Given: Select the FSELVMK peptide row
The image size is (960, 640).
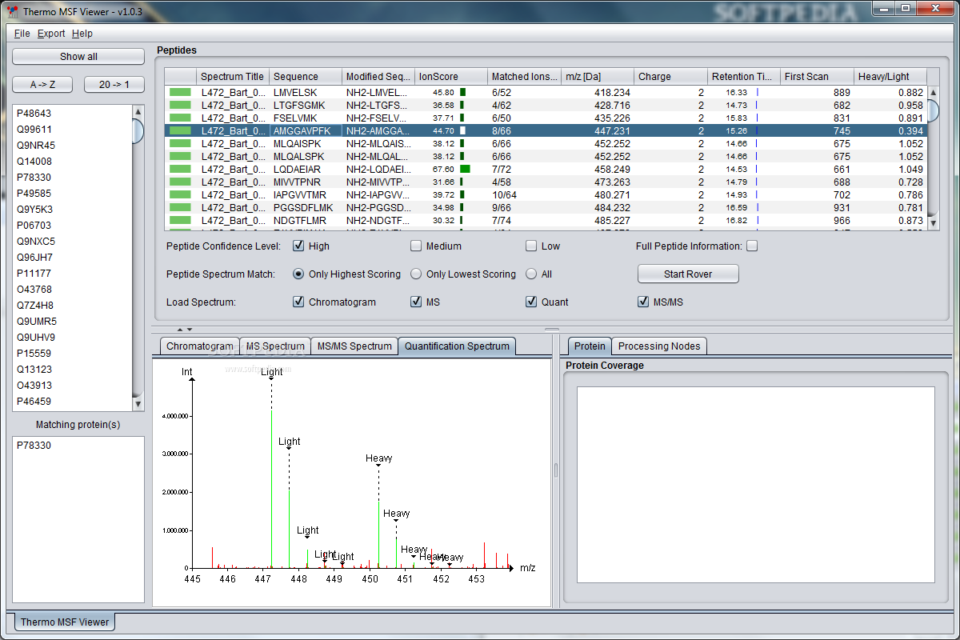Looking at the screenshot, I should tap(546, 118).
